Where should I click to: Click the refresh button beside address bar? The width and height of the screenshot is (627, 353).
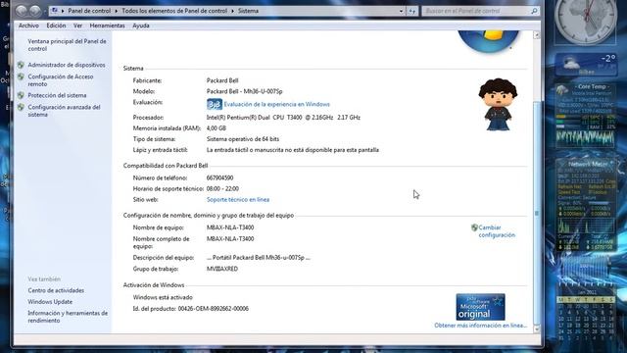(x=412, y=11)
